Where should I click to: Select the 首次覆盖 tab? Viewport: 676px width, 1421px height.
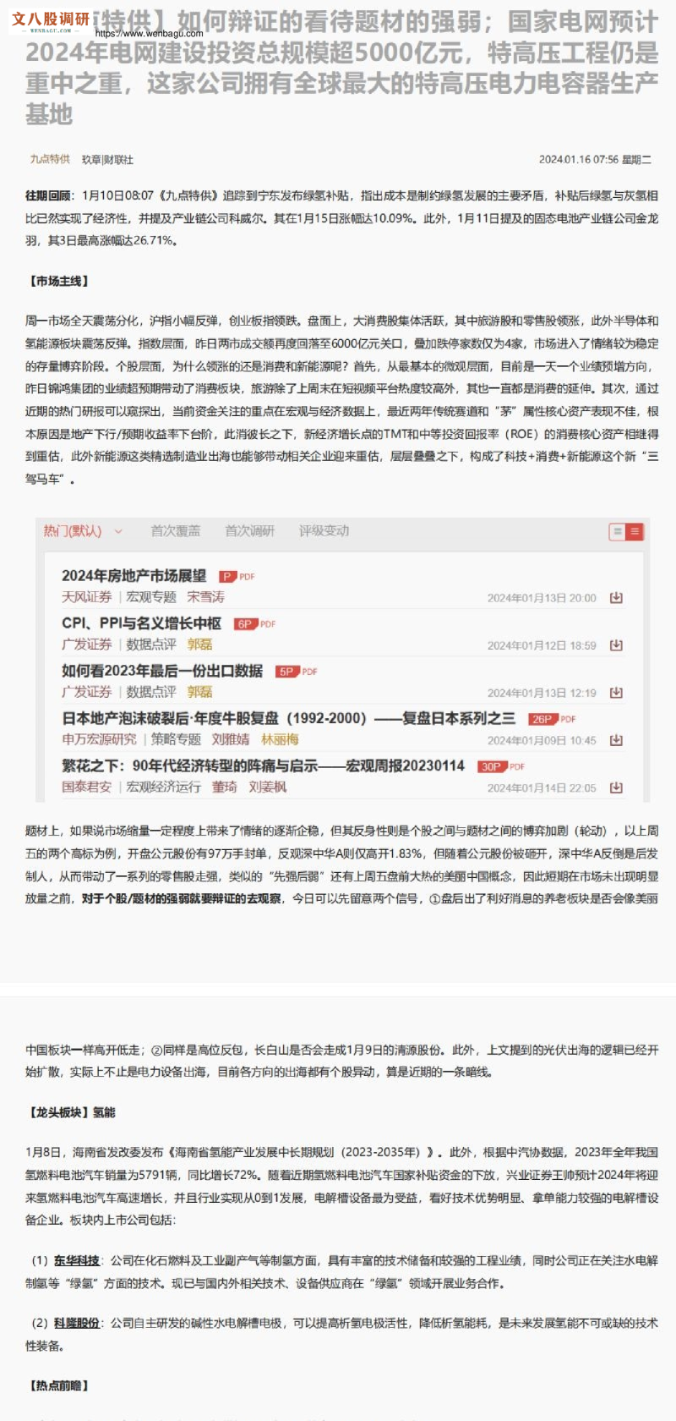(175, 531)
